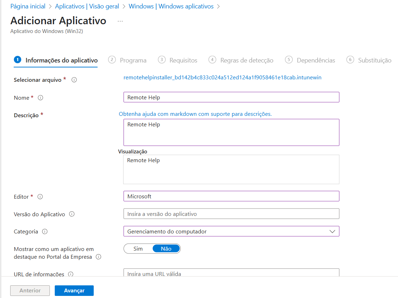This screenshot has width=398, height=298.
Task: Click the Nome input field
Action: point(231,97)
